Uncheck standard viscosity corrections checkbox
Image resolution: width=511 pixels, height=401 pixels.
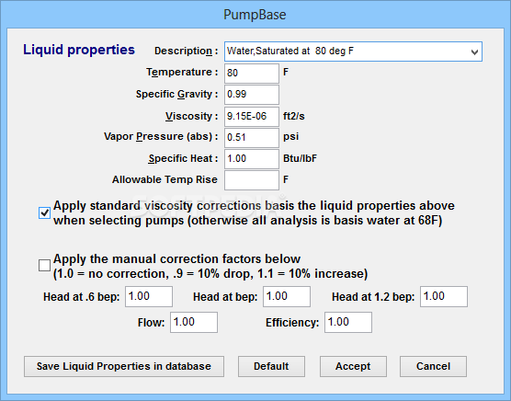pos(44,212)
